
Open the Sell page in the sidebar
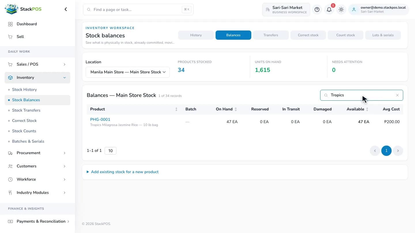pos(37,37)
